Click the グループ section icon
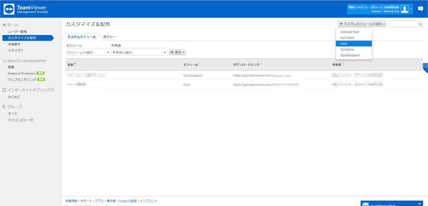 coord(4,106)
